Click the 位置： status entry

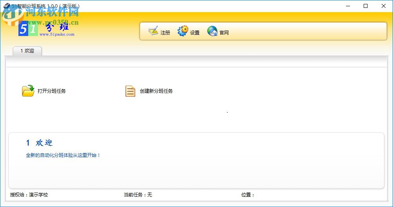pos(248,195)
